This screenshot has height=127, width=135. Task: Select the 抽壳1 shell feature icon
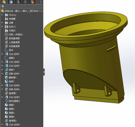pyautogui.click(x=6, y=81)
